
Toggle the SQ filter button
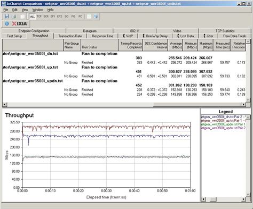click(66, 16)
